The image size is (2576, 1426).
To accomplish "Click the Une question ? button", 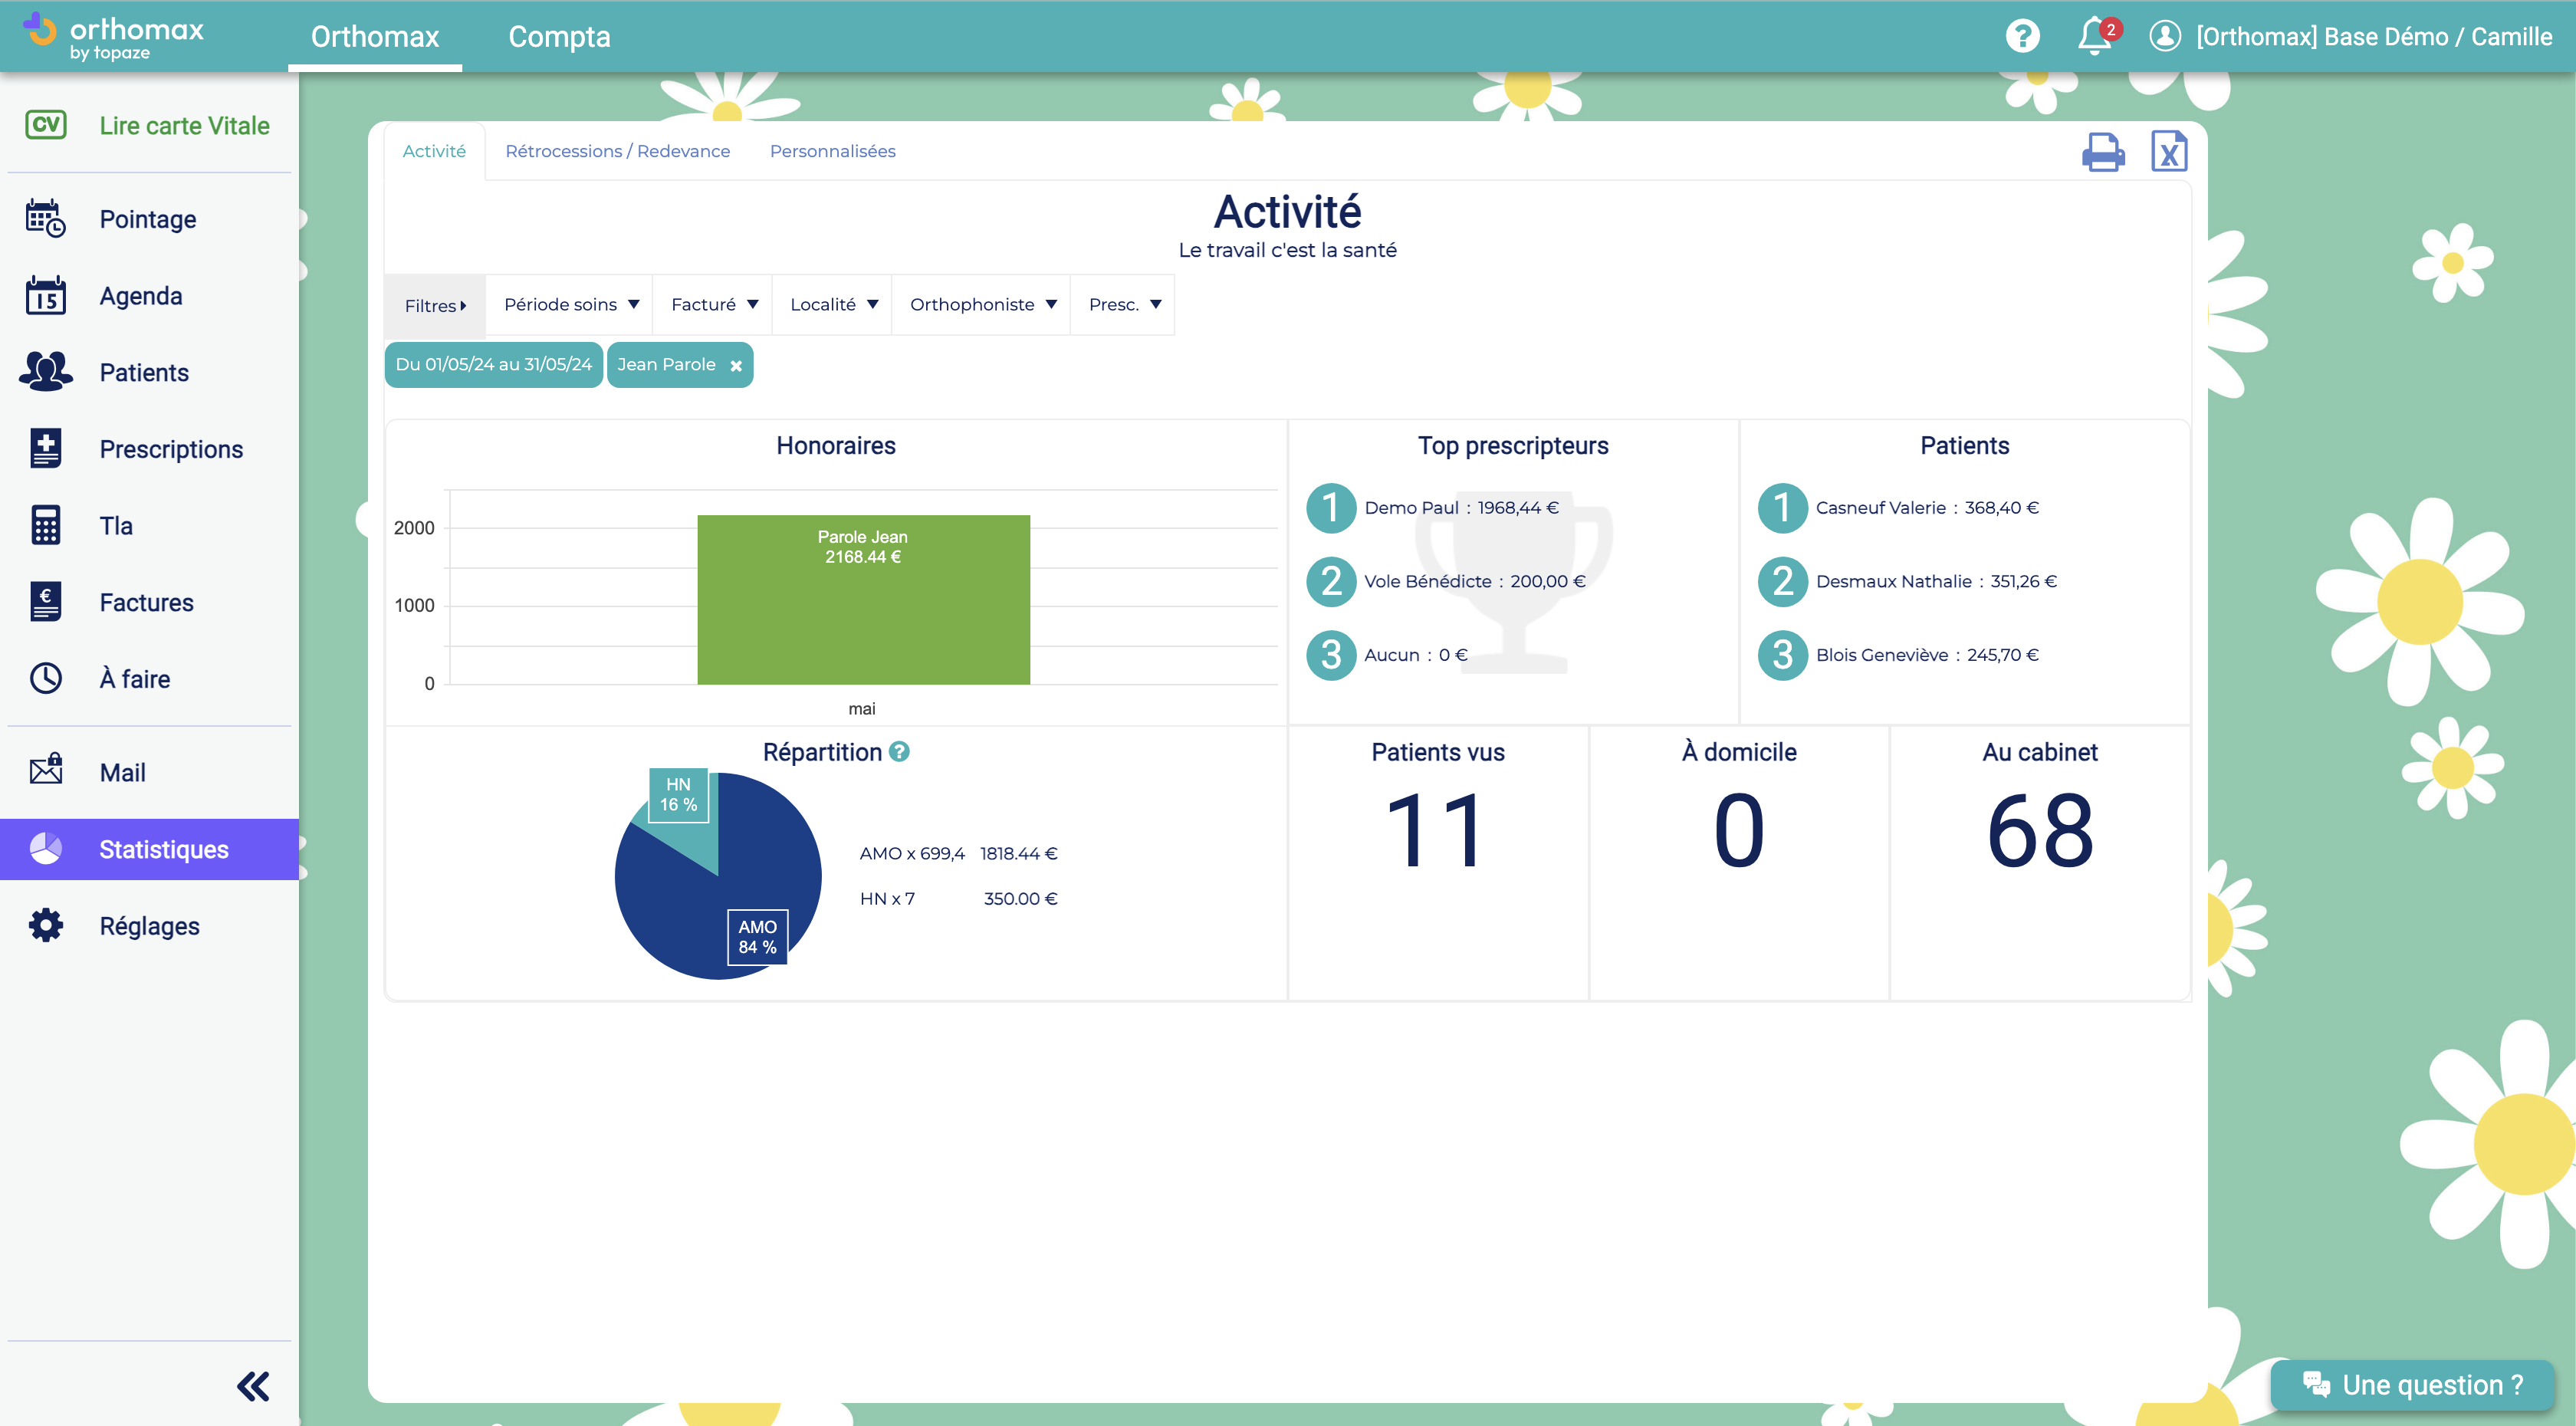I will tap(2411, 1385).
